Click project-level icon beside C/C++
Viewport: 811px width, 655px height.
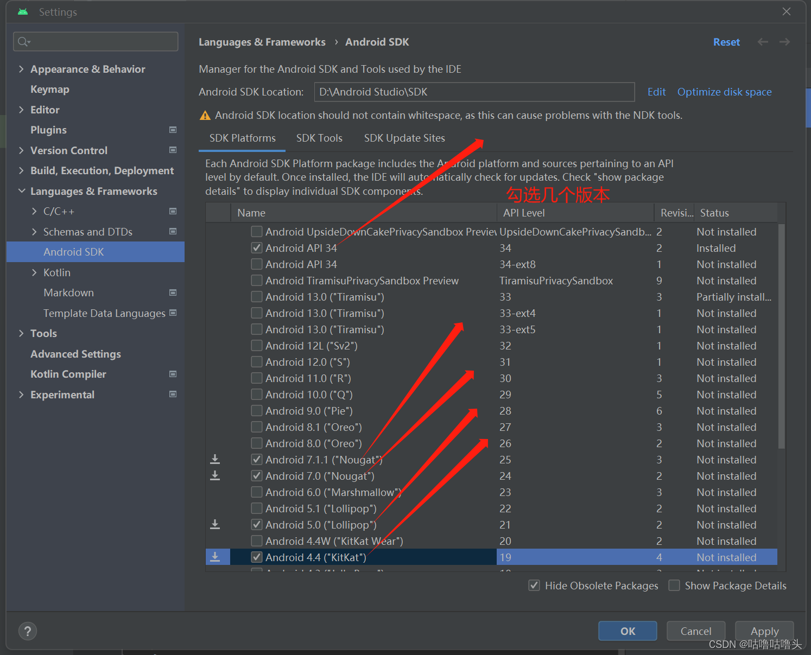click(173, 211)
